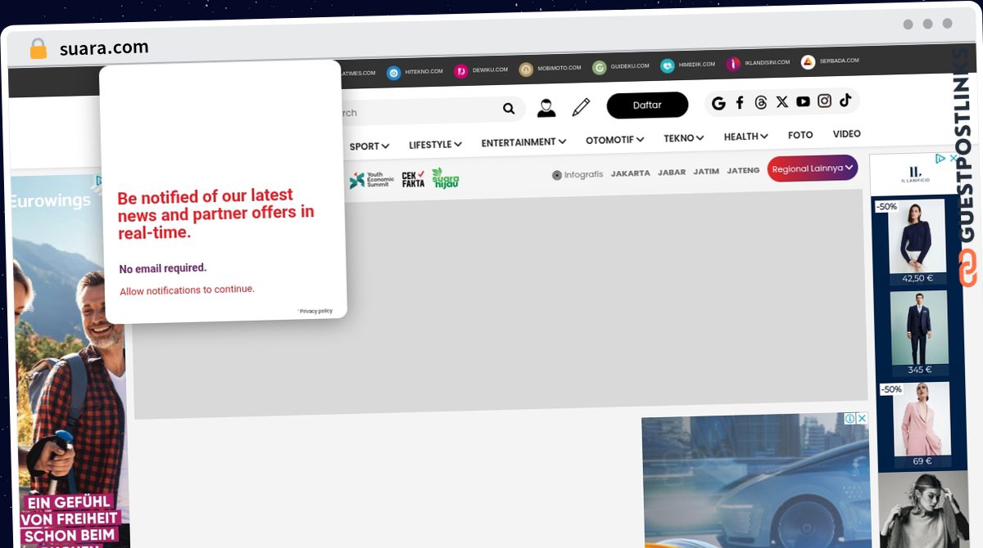Click the 'Be notified of our latest news' heading
The image size is (983, 548).
point(216,214)
